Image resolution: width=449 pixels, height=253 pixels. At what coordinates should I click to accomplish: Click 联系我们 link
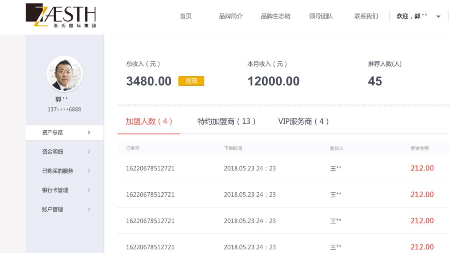366,16
